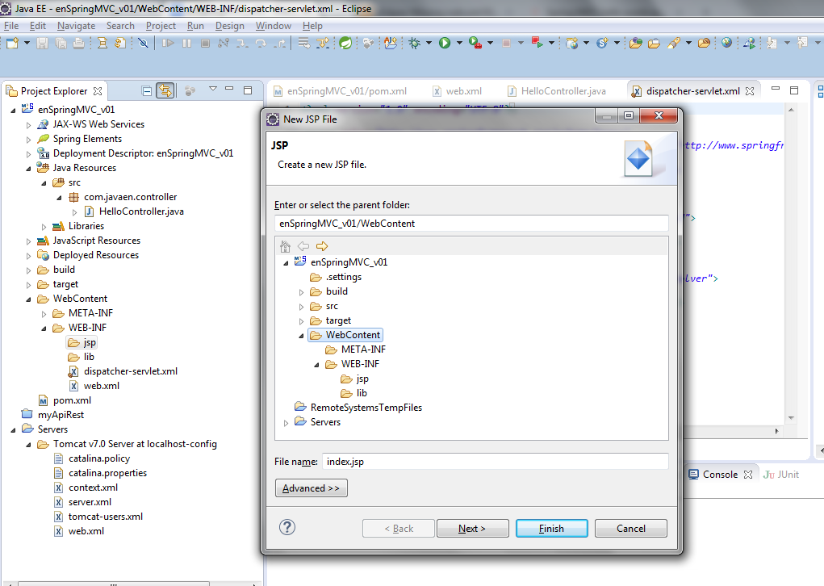
Task: Collapse Tomcat v7.0 Server config node
Action: (28, 445)
